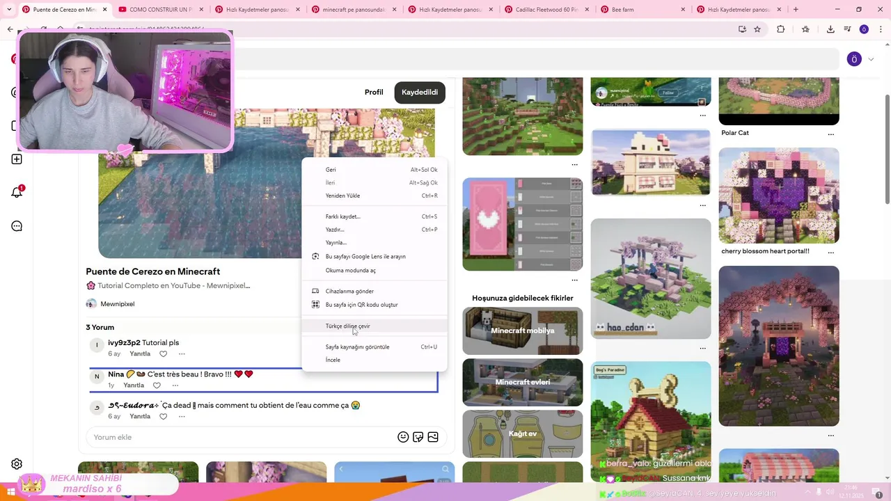Open the extensions puzzle icon
The height and width of the screenshot is (501, 891).
[x=780, y=29]
